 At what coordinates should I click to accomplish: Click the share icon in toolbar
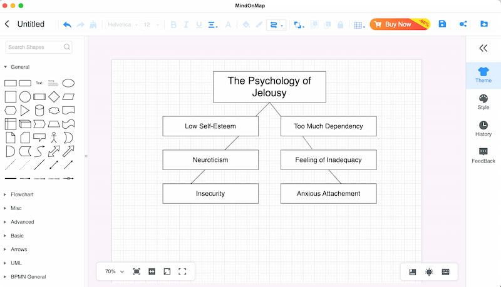463,24
